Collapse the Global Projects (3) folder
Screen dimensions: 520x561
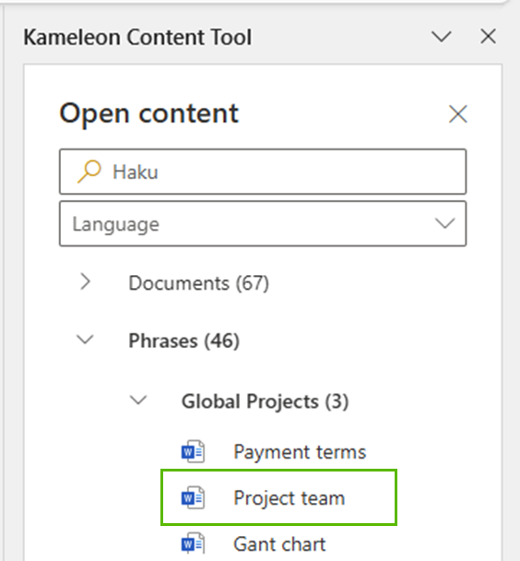(x=138, y=400)
